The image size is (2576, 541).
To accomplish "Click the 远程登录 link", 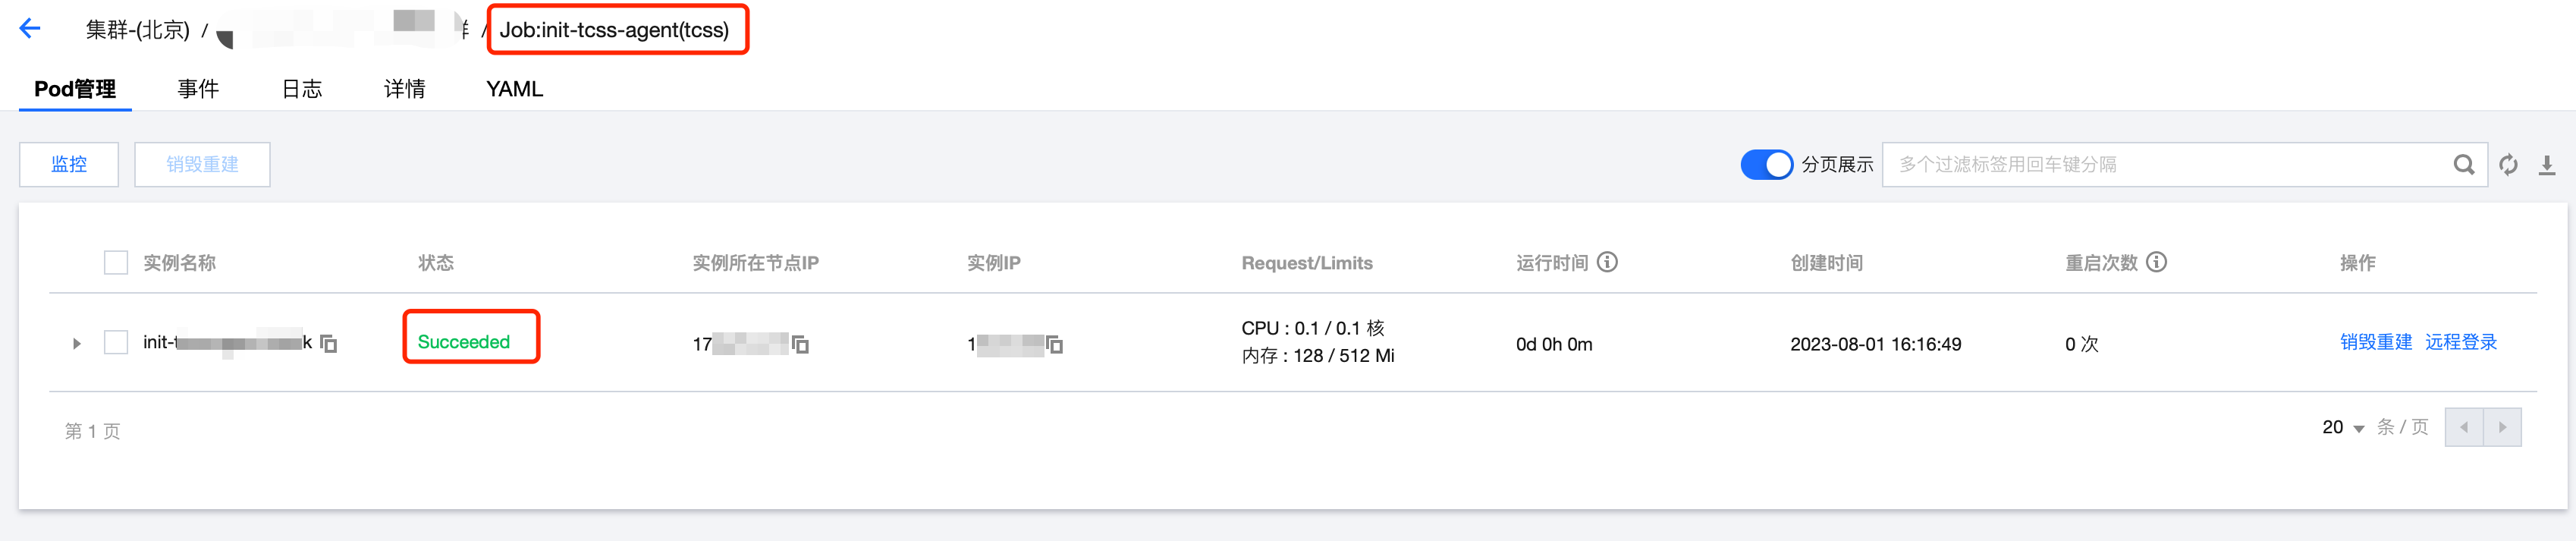I will coord(2460,342).
